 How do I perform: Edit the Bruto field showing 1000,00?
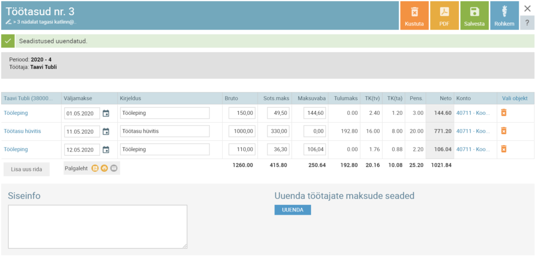pyautogui.click(x=242, y=131)
